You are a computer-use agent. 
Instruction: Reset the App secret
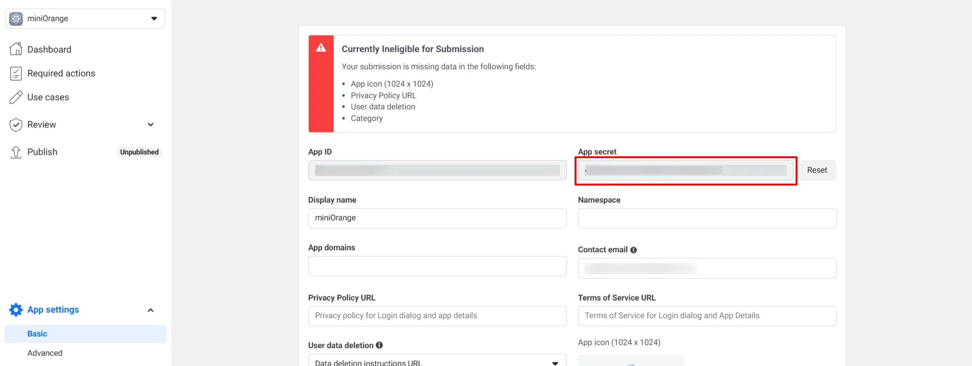point(817,170)
